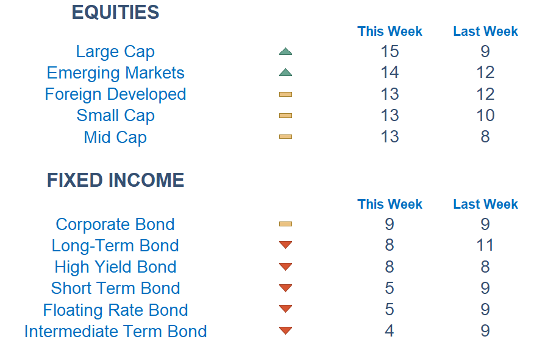The height and width of the screenshot is (342, 534).
Task: Click the Fixed Income Last Week column header
Action: pos(485,204)
